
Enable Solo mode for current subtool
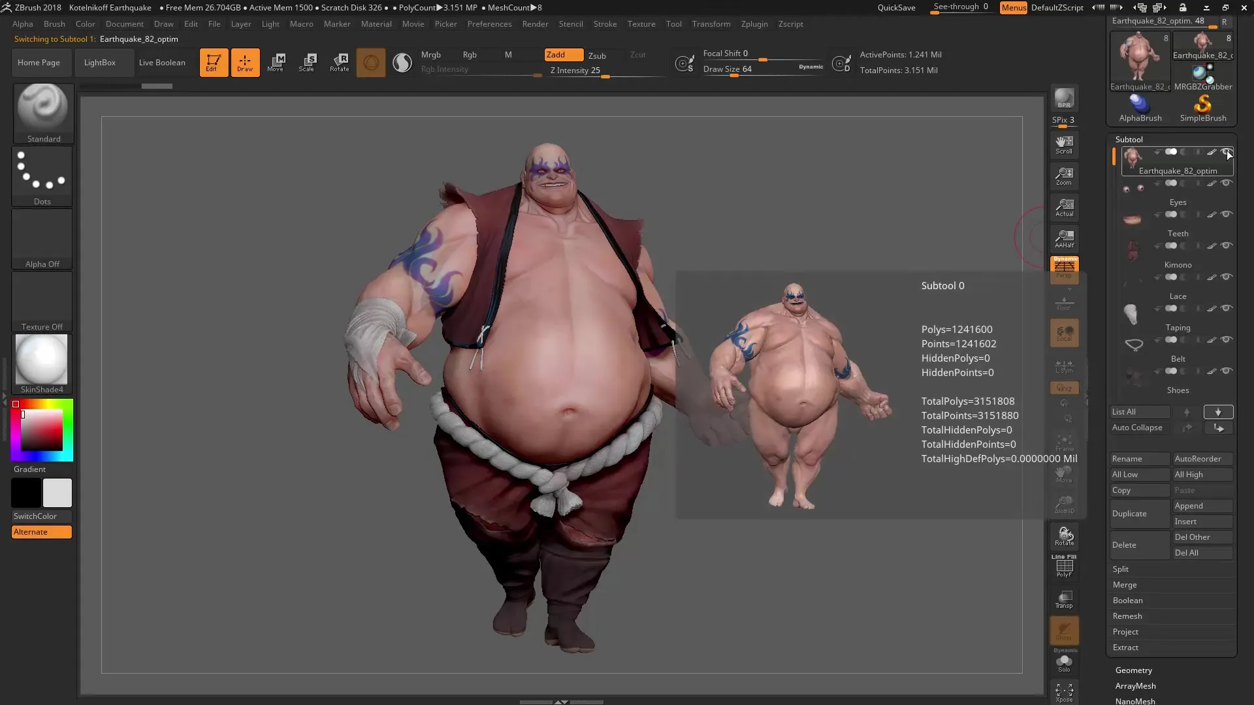tap(1064, 663)
